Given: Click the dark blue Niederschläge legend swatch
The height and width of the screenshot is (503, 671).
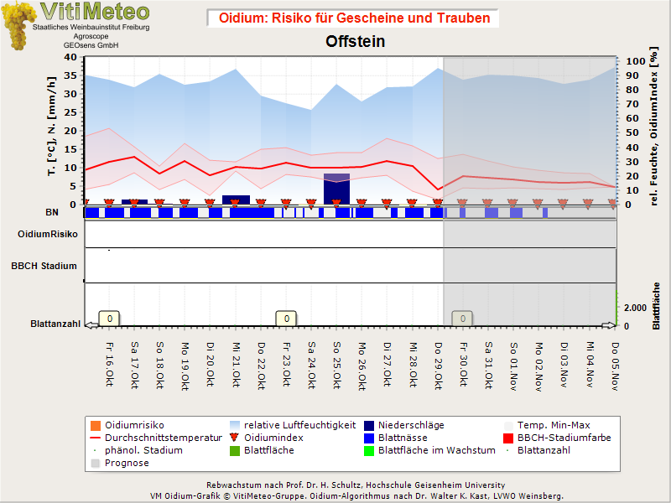Looking at the screenshot, I should pos(369,426).
